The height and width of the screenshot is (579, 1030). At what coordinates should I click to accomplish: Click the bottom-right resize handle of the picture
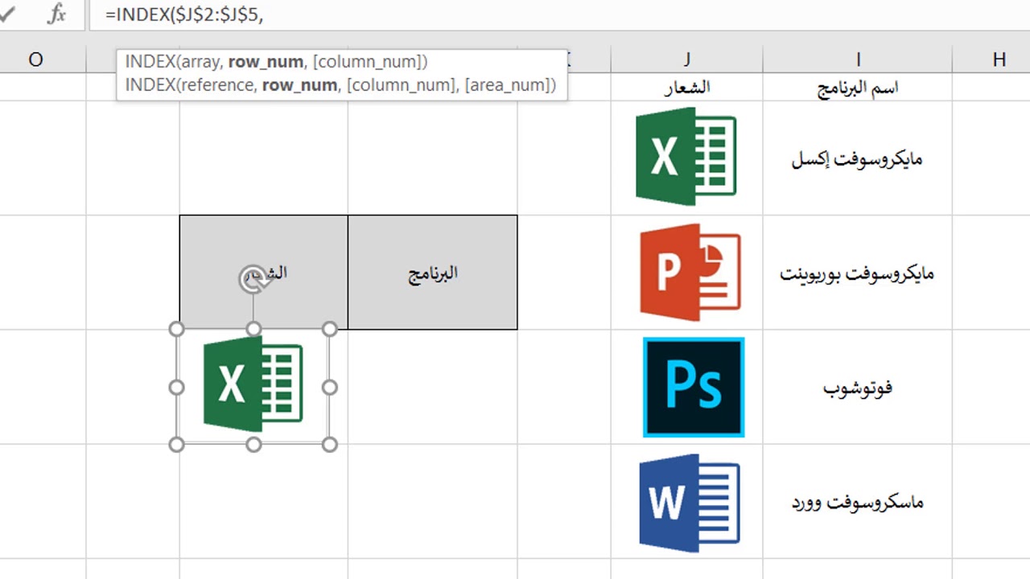pyautogui.click(x=329, y=444)
